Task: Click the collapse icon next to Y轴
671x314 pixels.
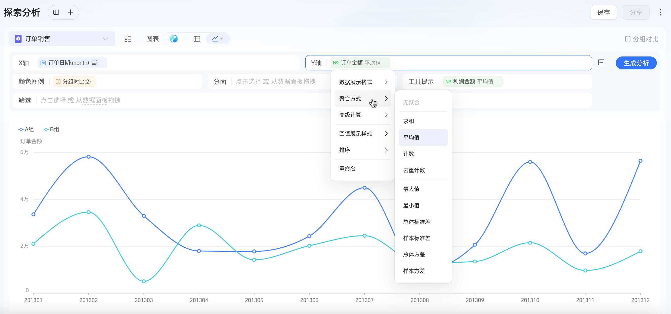Action: point(601,63)
